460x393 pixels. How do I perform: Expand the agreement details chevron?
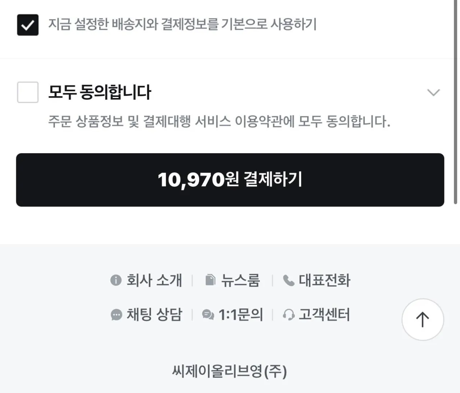pos(433,92)
